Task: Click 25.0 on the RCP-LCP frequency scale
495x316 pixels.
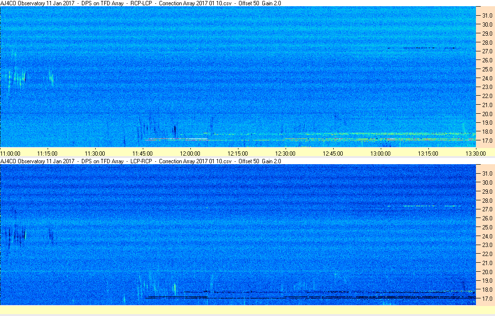Action: click(487, 69)
